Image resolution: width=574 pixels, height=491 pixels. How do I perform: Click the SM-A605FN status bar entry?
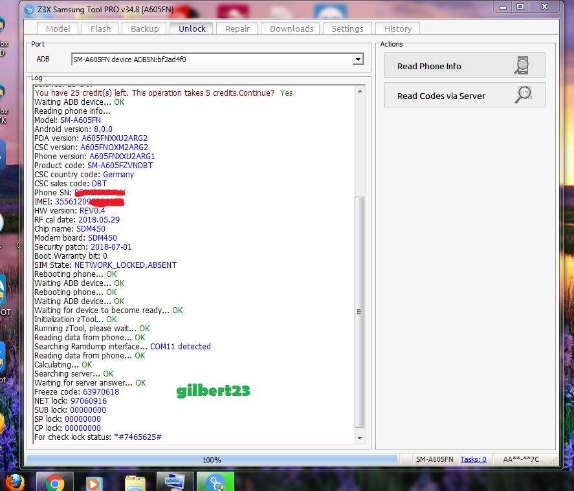coord(434,459)
